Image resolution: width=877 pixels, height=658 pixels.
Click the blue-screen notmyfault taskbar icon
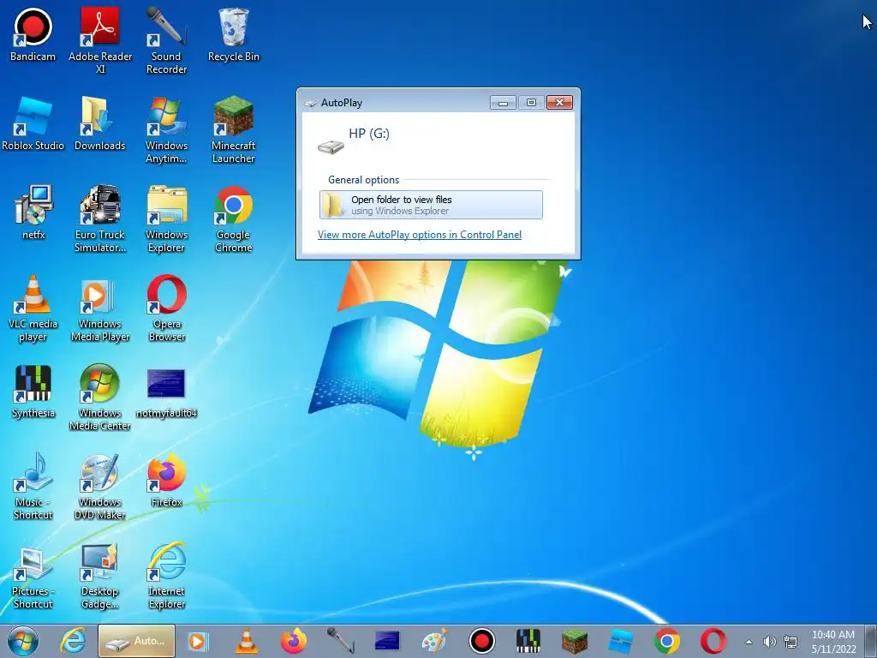[x=387, y=641]
